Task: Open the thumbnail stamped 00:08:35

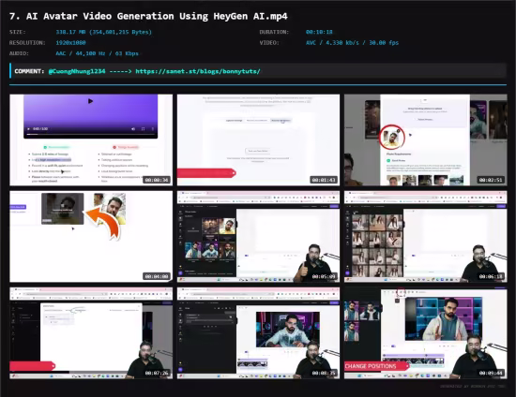Action: coord(258,333)
